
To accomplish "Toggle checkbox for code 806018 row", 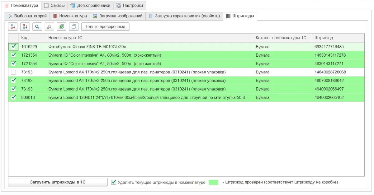I will click(x=13, y=97).
